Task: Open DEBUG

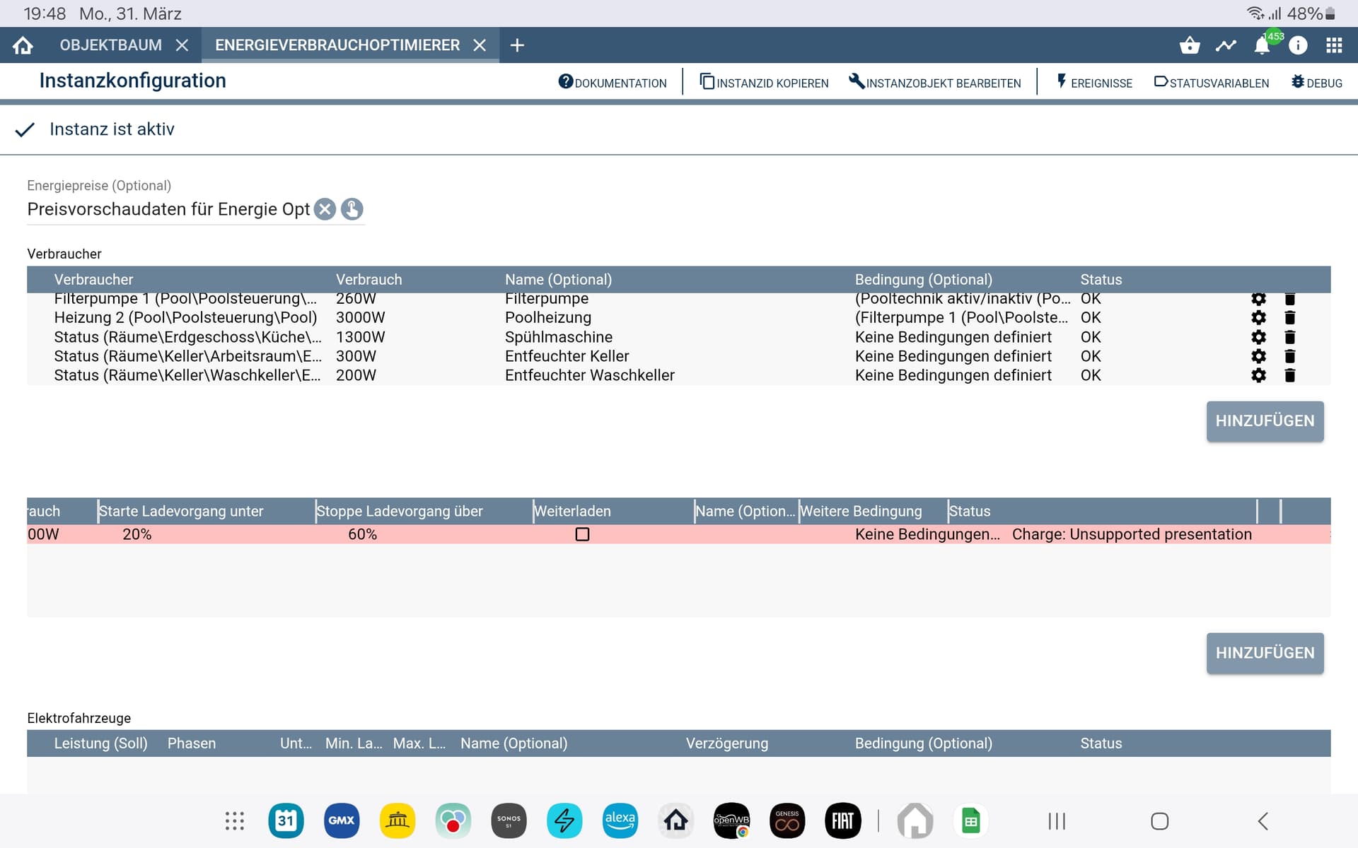Action: point(1316,83)
